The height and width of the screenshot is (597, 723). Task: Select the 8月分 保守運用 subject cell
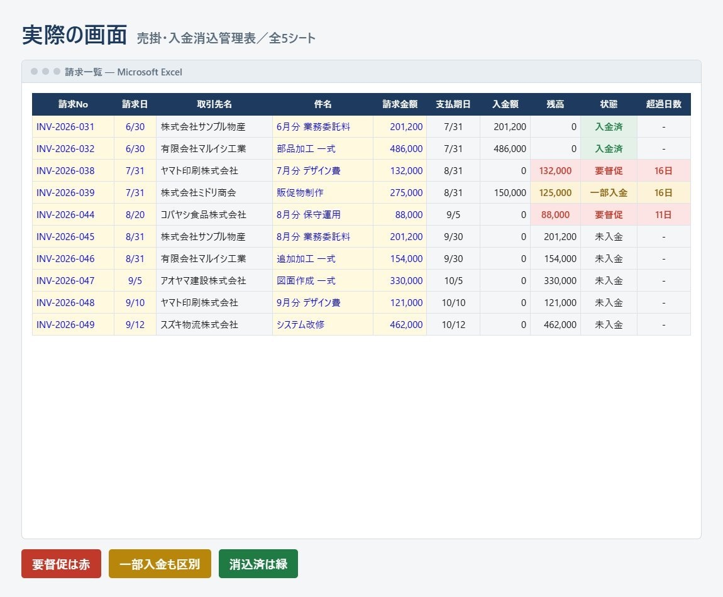323,214
